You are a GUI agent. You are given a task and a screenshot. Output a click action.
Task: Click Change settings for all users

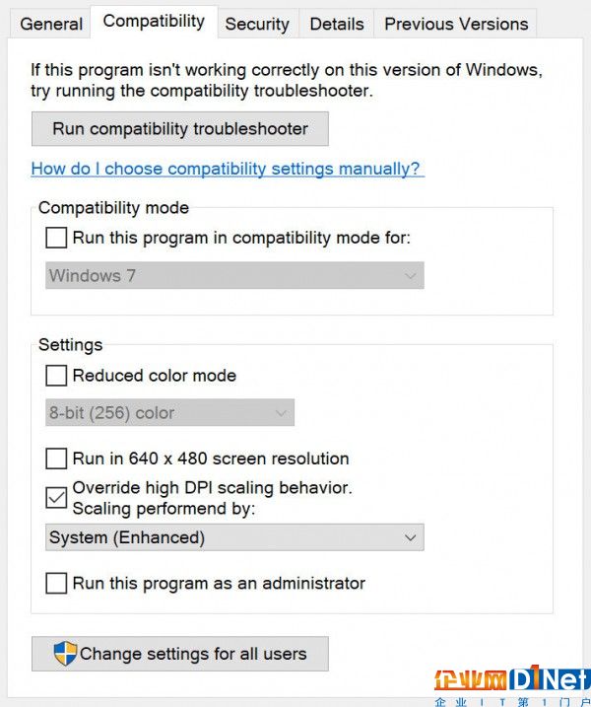(180, 654)
